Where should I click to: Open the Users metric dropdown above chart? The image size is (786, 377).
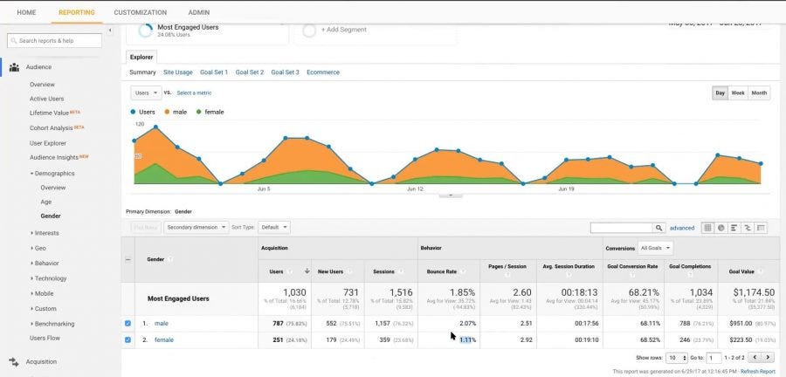tap(146, 93)
